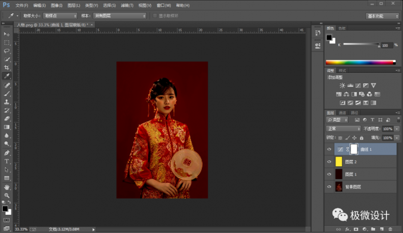
Task: Select the Pen tool
Action: tap(7, 153)
